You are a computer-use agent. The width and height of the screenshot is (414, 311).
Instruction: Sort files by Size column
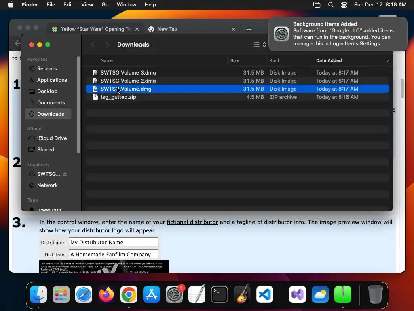pos(234,61)
